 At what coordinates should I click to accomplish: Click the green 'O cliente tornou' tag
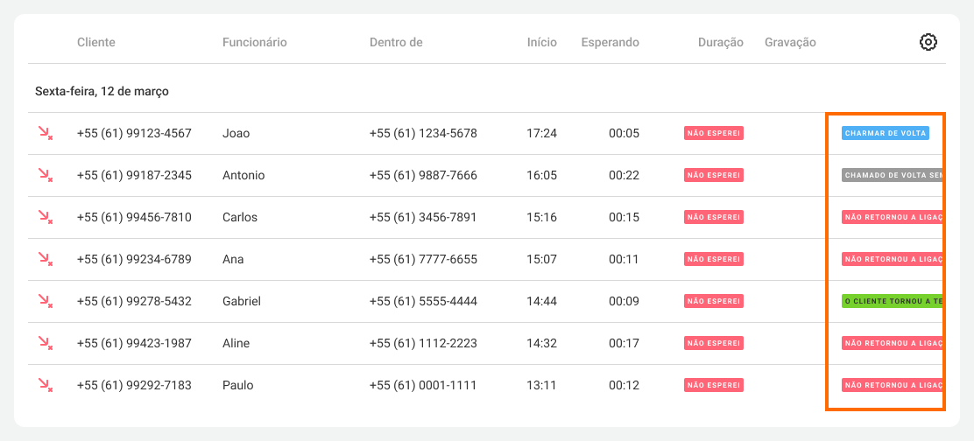click(x=892, y=301)
